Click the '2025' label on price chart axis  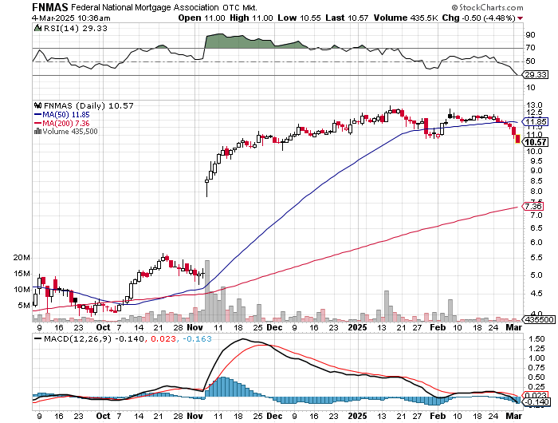357,327
